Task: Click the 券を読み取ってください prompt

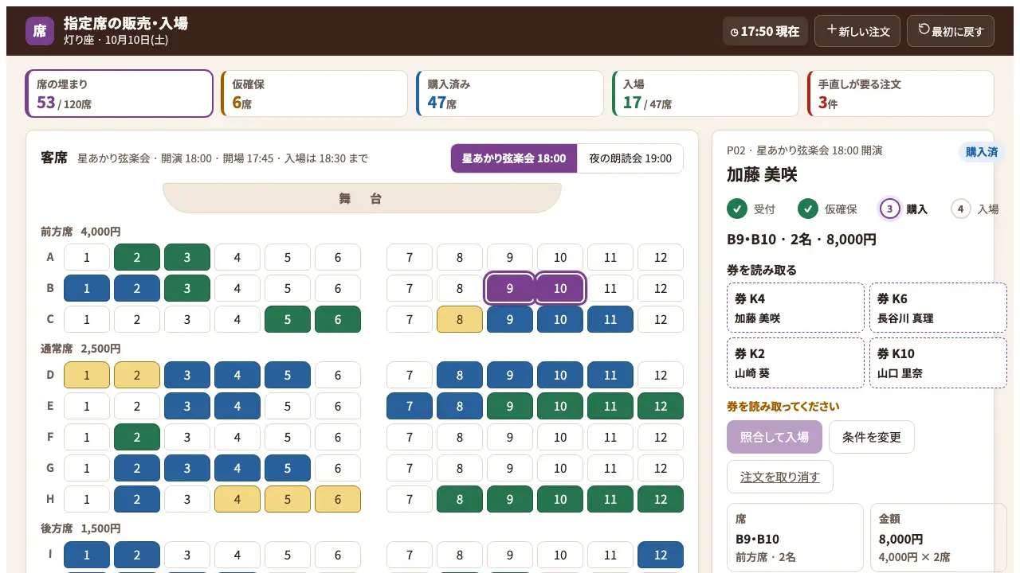Action: click(x=783, y=407)
